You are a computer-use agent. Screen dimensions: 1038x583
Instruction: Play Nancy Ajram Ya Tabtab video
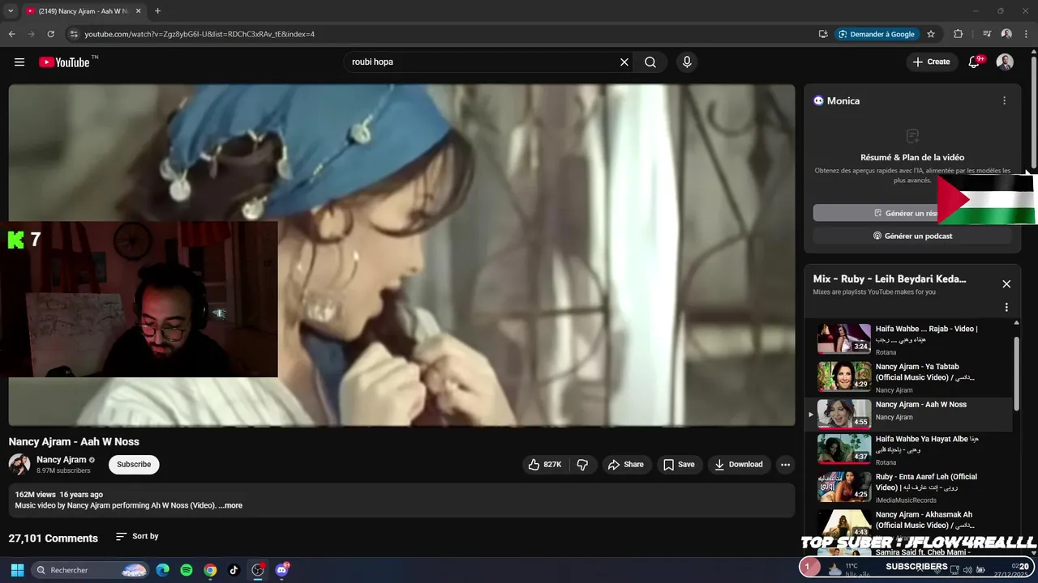pyautogui.click(x=907, y=377)
